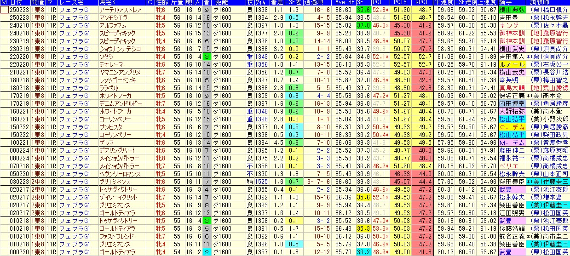Click the green finishing position 3 in ソダシ row
Screen dimensions: 570x256
click(x=207, y=57)
